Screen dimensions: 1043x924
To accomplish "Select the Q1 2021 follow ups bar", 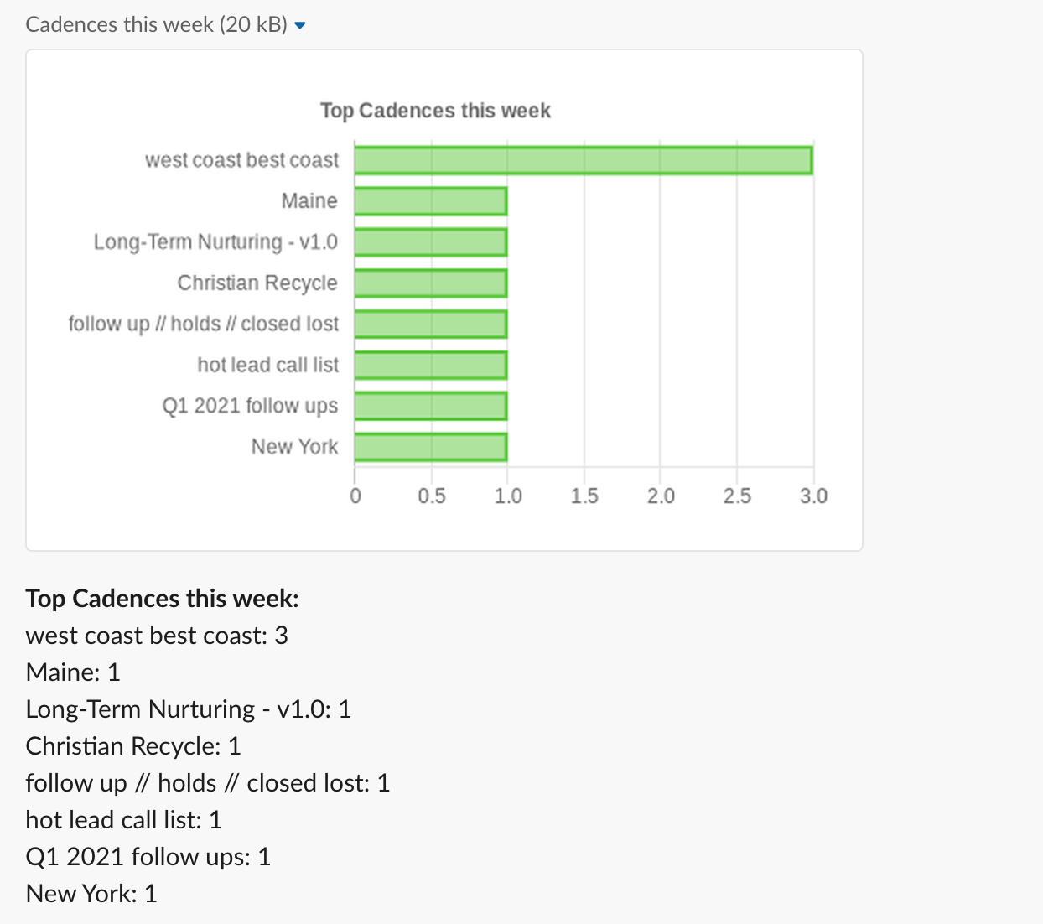I will coord(431,406).
